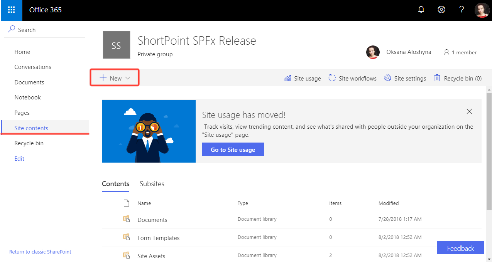Open the Office 365 app launcher

click(x=11, y=10)
